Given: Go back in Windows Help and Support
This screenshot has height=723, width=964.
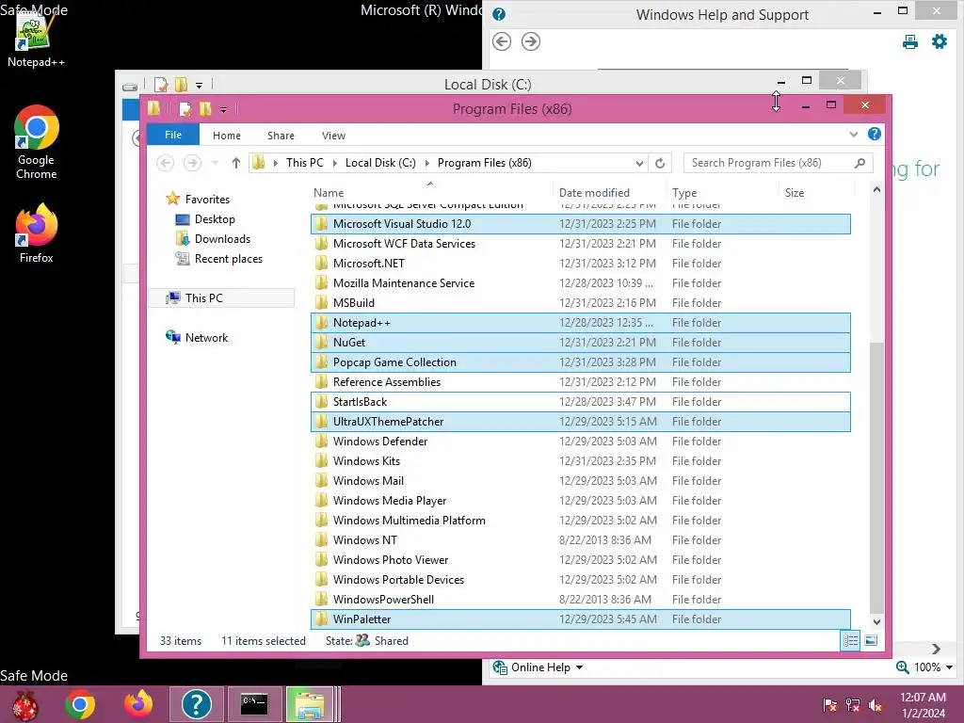Looking at the screenshot, I should click(502, 41).
